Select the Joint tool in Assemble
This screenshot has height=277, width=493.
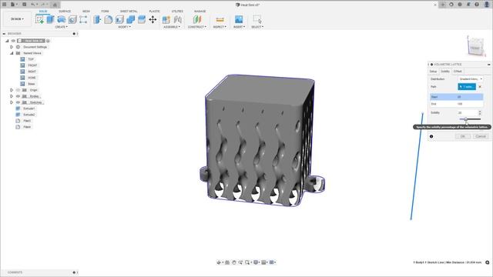tap(178, 19)
